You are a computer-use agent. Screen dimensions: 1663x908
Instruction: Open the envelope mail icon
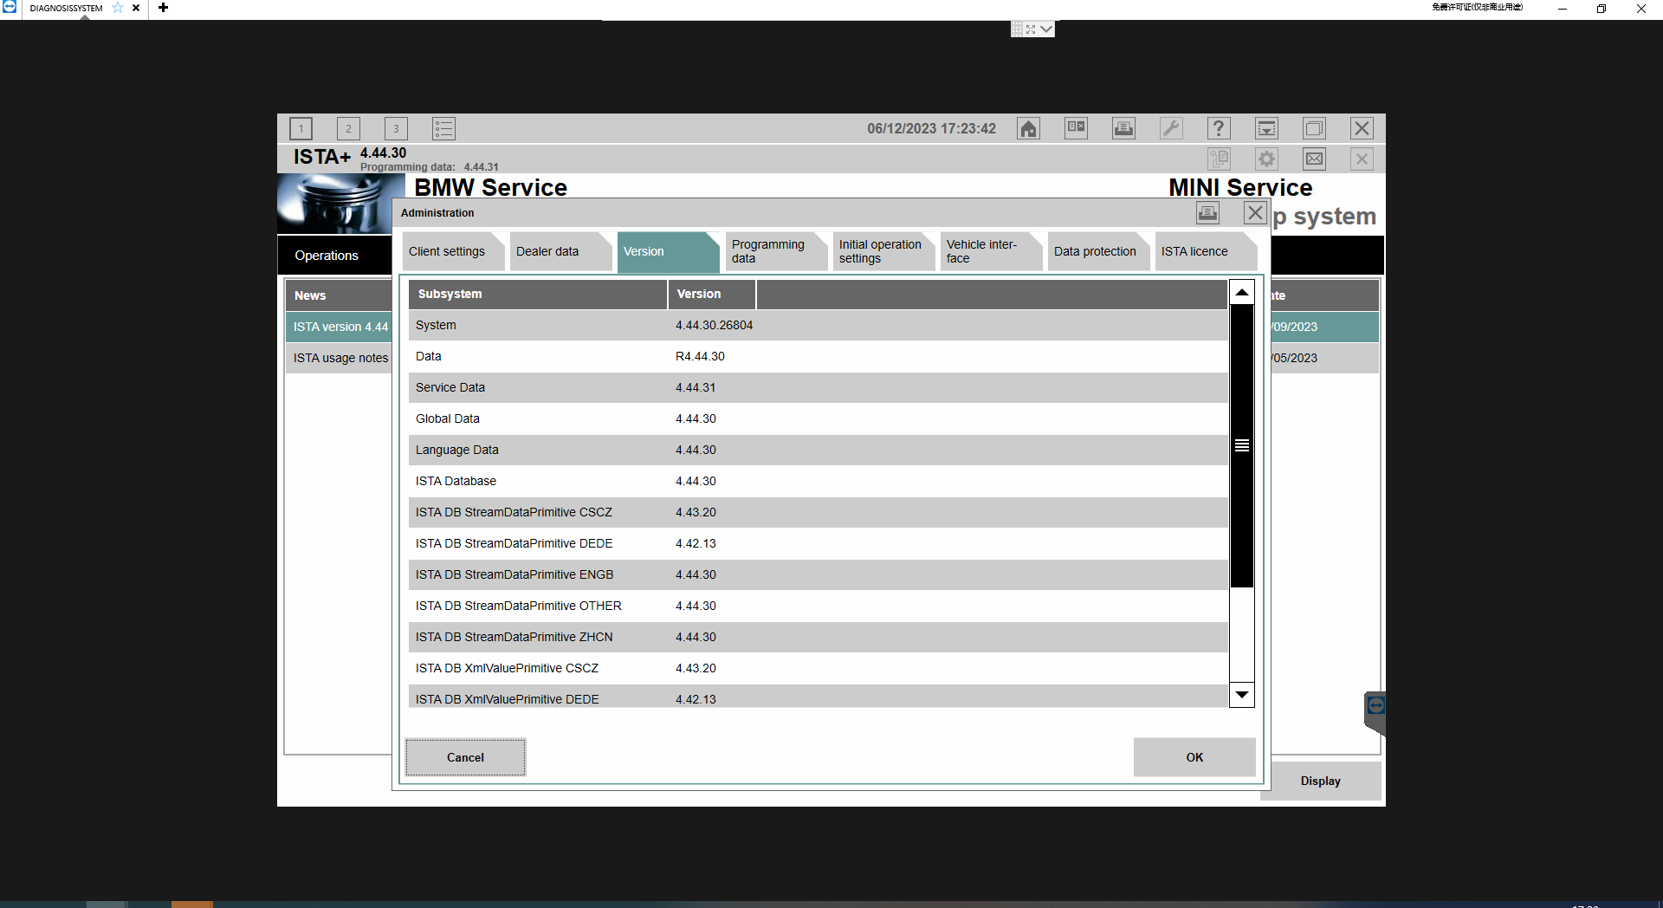coord(1314,159)
